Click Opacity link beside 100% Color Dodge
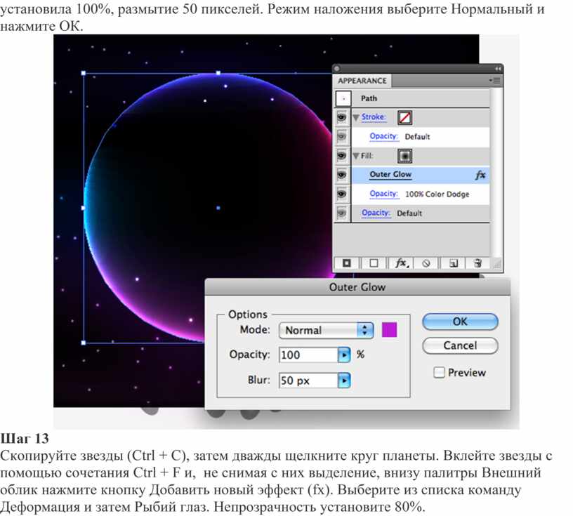The height and width of the screenshot is (516, 573). pos(383,194)
